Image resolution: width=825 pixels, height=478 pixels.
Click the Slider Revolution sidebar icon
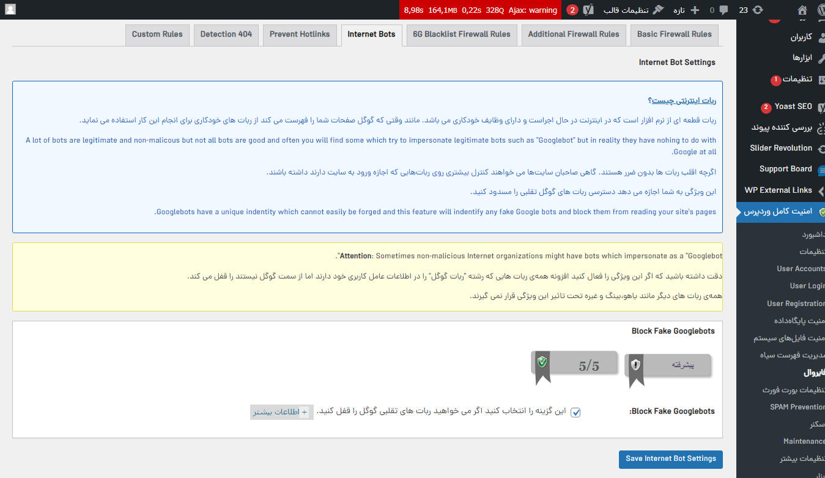[821, 148]
